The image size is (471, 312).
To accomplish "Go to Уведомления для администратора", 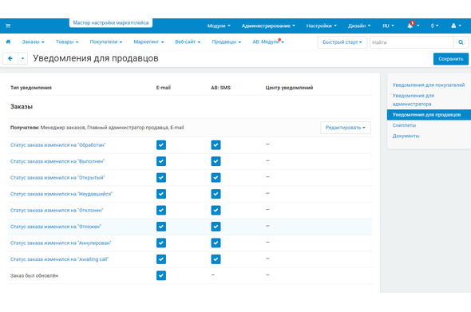I will tap(414, 100).
